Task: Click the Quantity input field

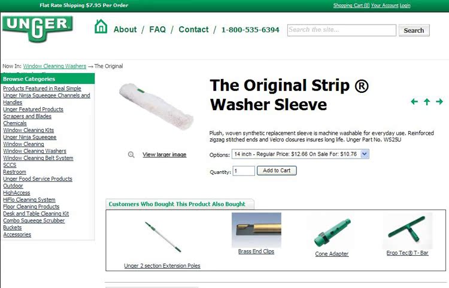Action: 244,171
